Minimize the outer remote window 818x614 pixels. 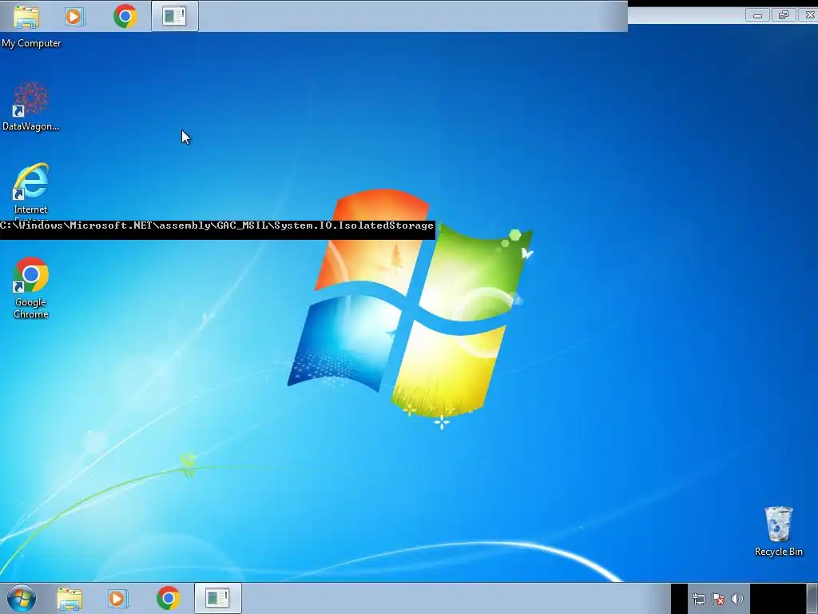click(757, 16)
